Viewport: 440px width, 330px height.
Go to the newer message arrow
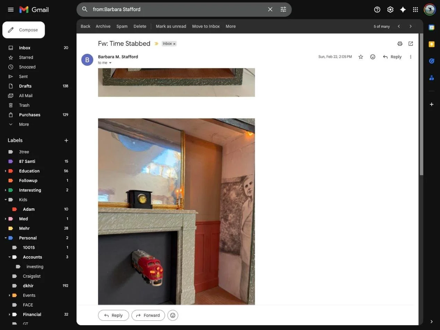[399, 26]
